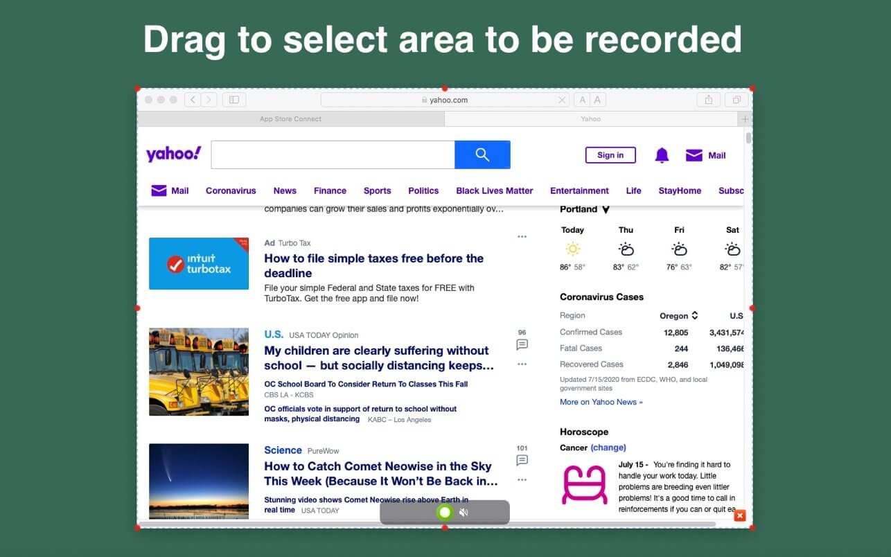Viewport: 891px width, 557px height.
Task: Read the children suffering without school article
Action: [379, 358]
